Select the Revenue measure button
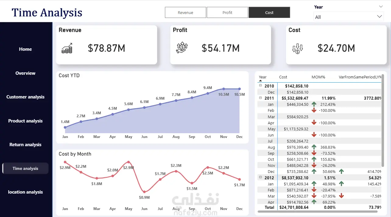Viewport: 391px width, 217px height. coord(185,12)
